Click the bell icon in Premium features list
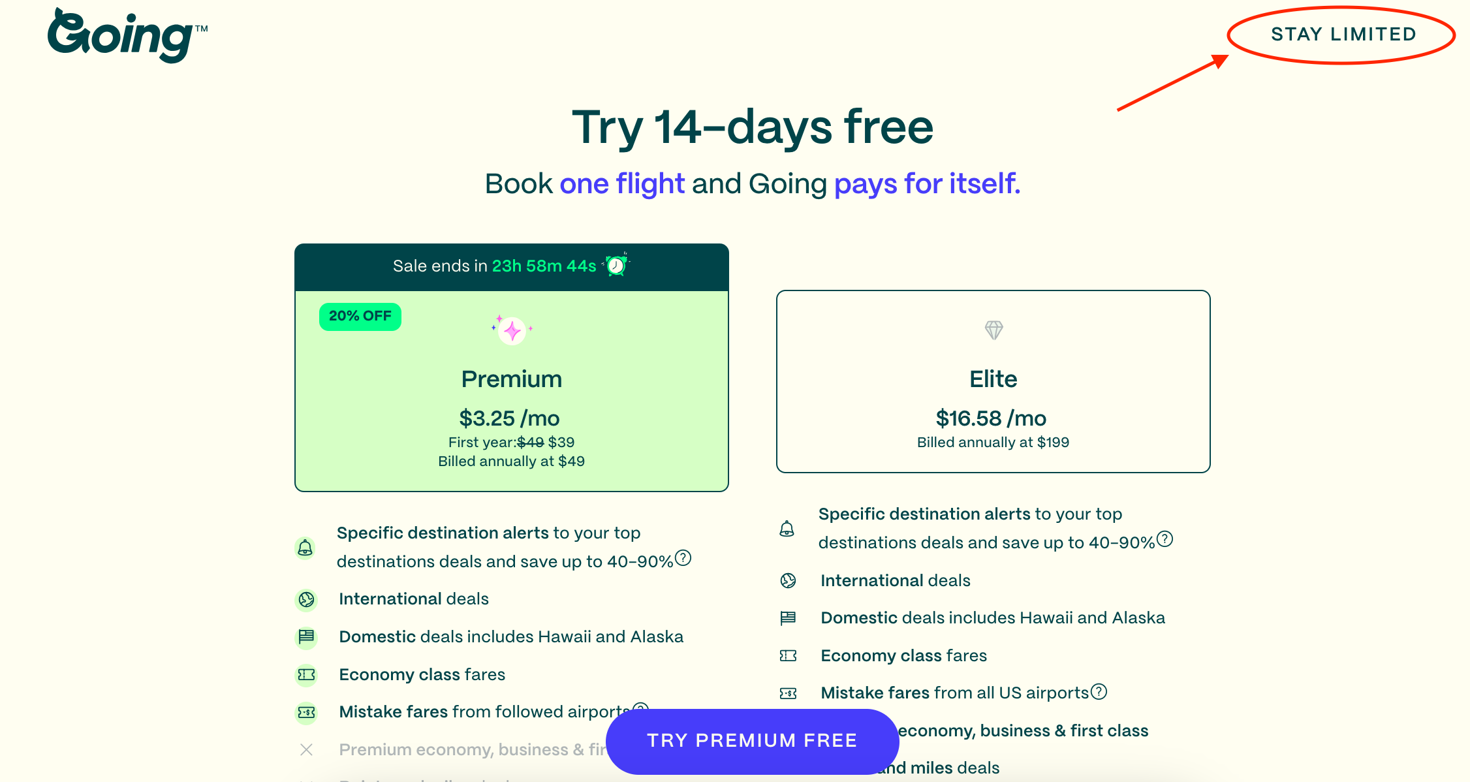Image resolution: width=1470 pixels, height=782 pixels. 305,548
